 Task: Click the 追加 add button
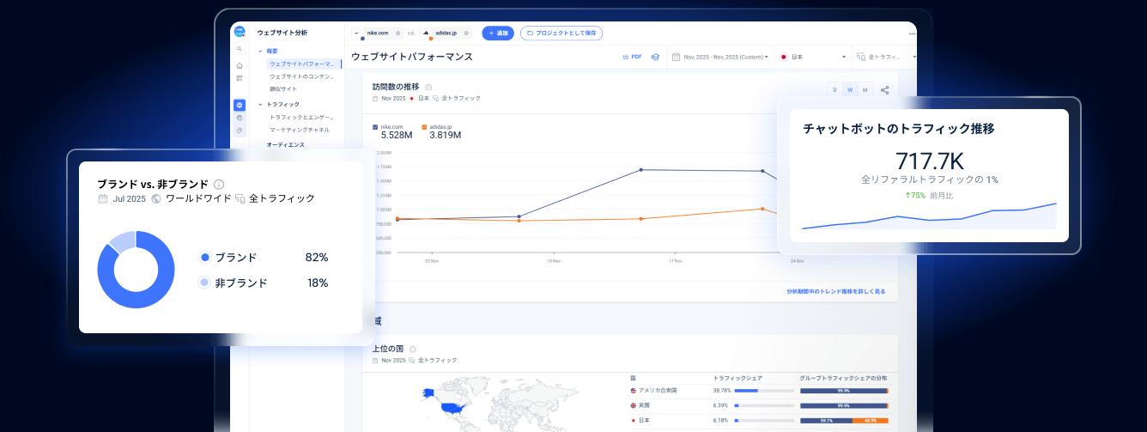click(498, 33)
